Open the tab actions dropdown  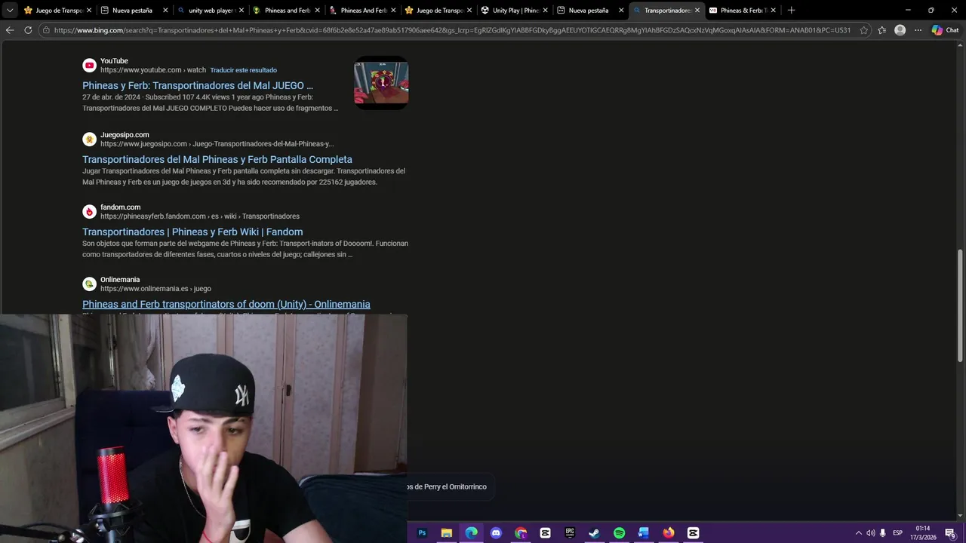(10, 11)
